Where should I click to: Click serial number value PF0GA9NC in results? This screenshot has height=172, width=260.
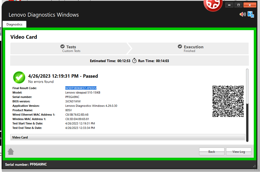click(x=72, y=97)
